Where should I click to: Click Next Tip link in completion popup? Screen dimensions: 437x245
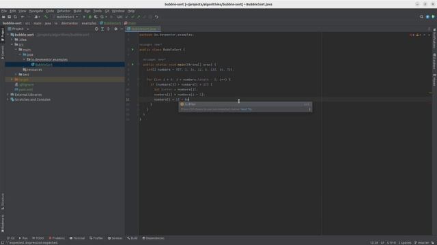(246, 109)
